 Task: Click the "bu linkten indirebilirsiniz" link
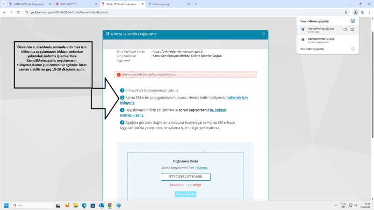222,110
